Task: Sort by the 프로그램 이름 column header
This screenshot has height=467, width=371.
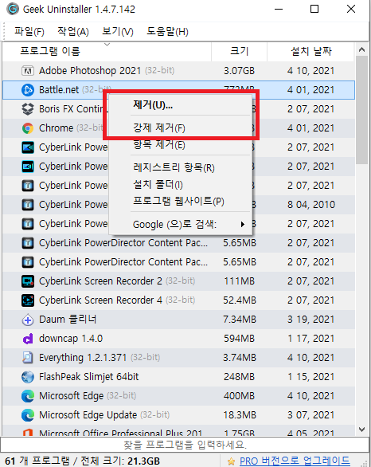Action: coord(107,52)
